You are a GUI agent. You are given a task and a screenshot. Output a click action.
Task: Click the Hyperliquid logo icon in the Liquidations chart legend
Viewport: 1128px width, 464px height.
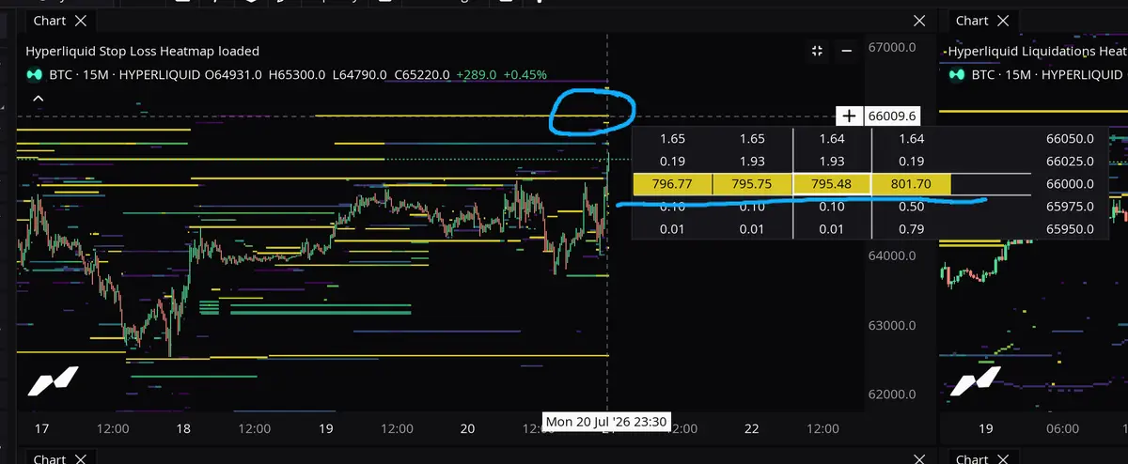pos(955,74)
